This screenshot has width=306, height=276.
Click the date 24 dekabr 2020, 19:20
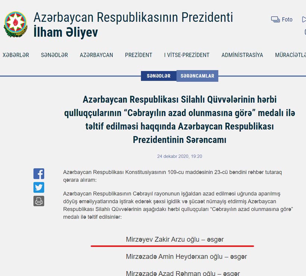point(179,156)
